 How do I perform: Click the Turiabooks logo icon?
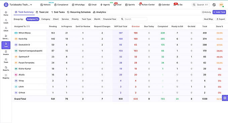pos(6,5)
